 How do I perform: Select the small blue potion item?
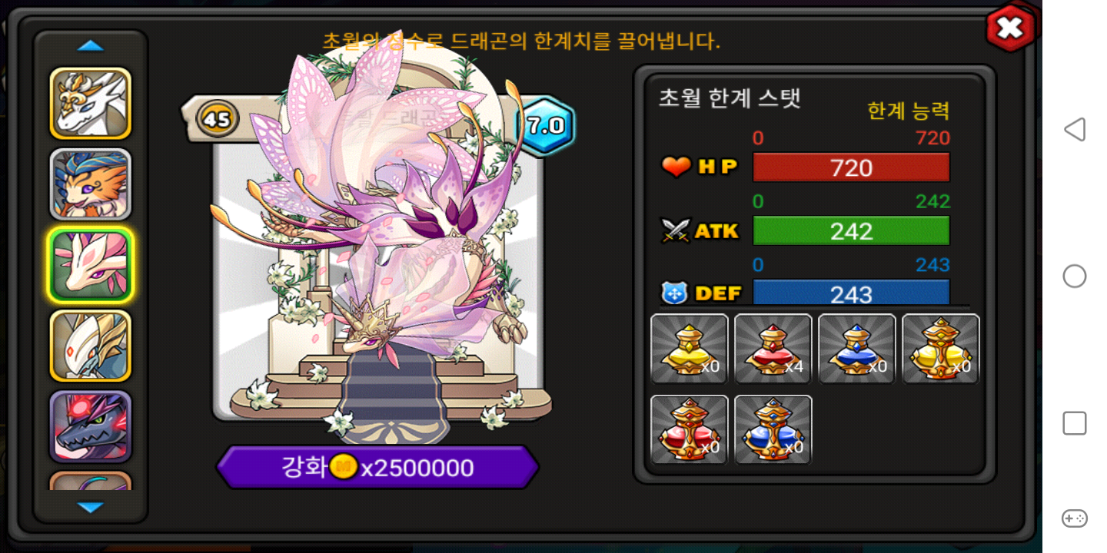click(x=856, y=349)
